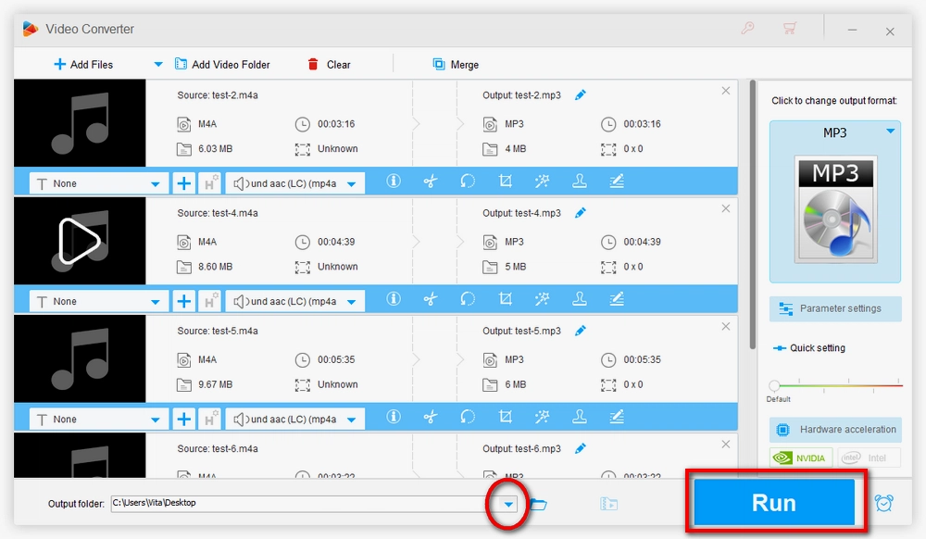Click the Merge button
This screenshot has width=926, height=539.
pos(456,64)
